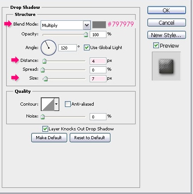Confirm the dialog with OK
This screenshot has width=193, height=194.
167,10
